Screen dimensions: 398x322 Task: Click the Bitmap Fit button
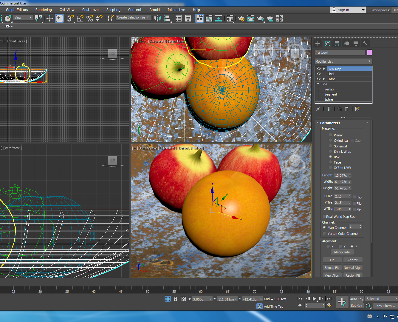point(332,268)
